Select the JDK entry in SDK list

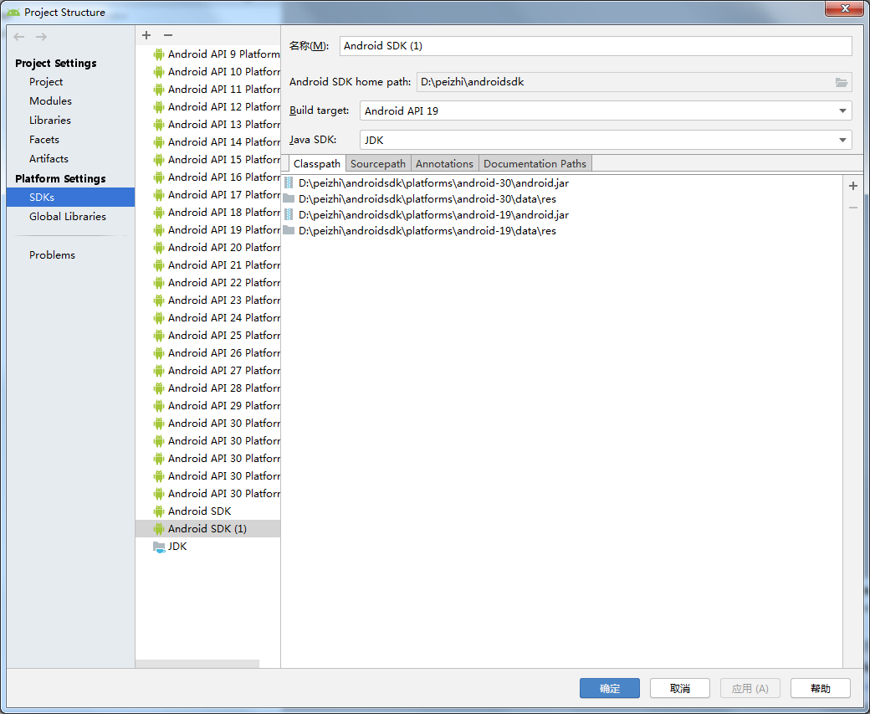[x=208, y=547]
